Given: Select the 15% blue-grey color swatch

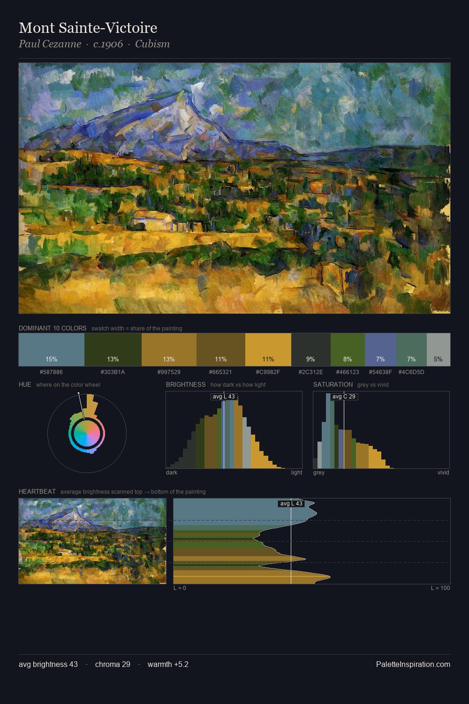Looking at the screenshot, I should [x=52, y=350].
